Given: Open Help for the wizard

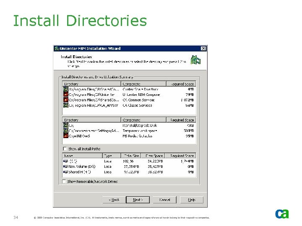Looking at the screenshot, I should (x=192, y=200).
